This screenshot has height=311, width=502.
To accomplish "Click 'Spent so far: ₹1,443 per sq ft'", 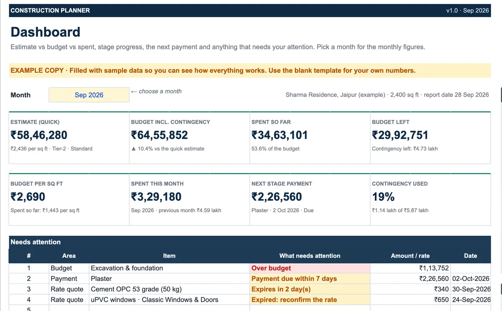I will (45, 210).
